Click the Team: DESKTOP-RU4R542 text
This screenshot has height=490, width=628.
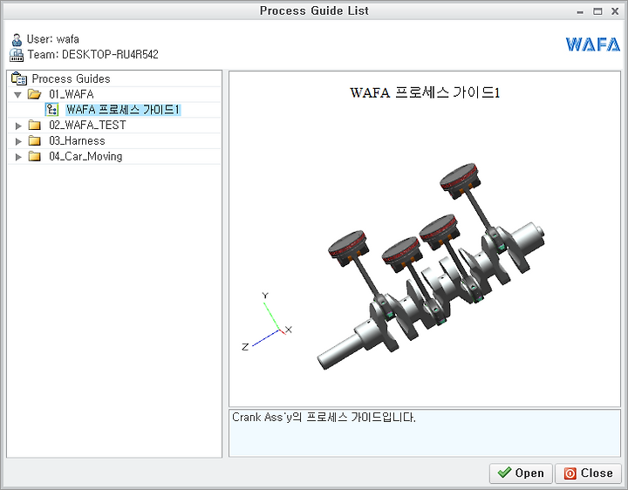pos(93,54)
